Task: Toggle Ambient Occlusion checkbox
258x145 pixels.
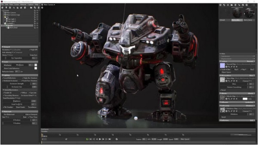Action: pos(3,81)
